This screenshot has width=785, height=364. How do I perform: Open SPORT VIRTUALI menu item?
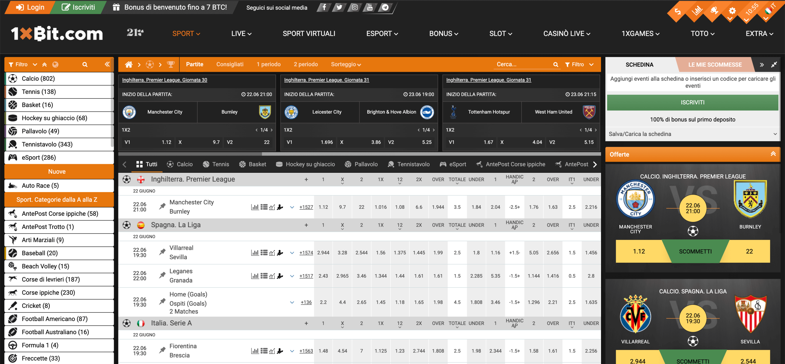coord(309,34)
